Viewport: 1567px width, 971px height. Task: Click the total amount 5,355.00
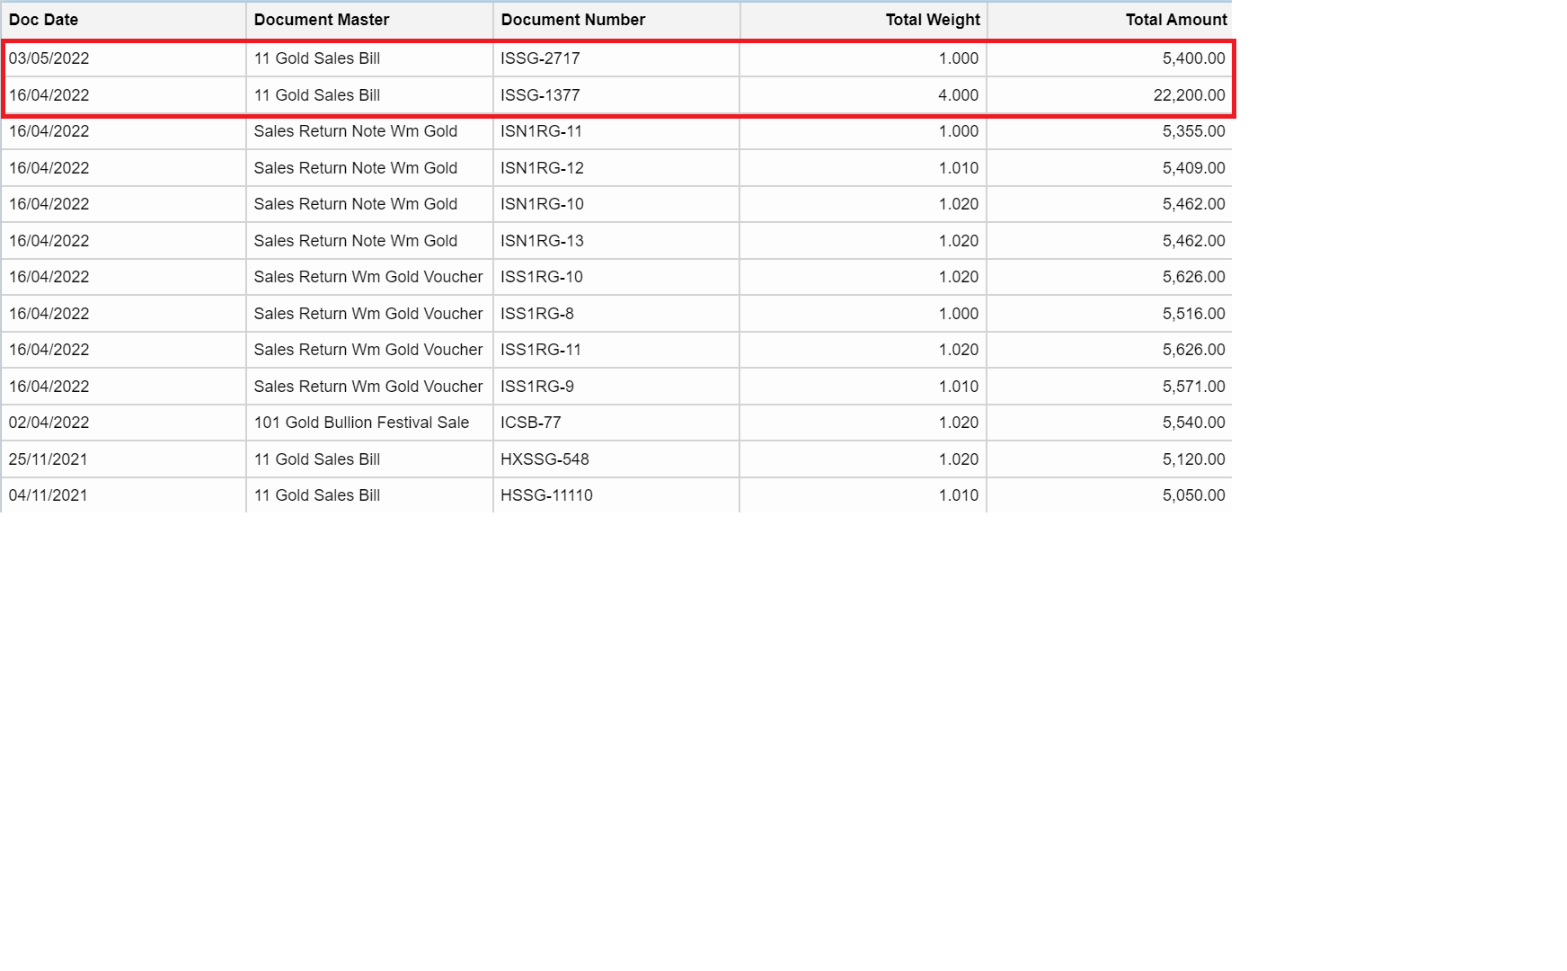(x=1193, y=131)
